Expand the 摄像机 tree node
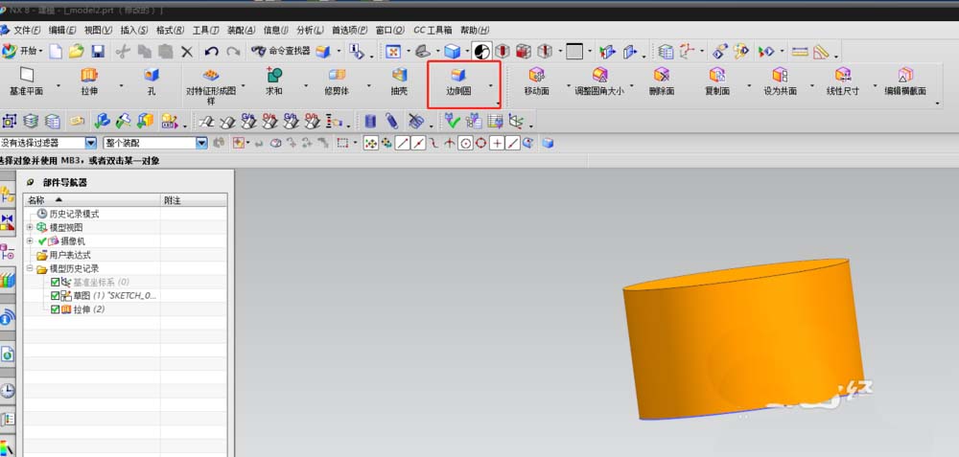959x457 pixels. pyautogui.click(x=30, y=240)
